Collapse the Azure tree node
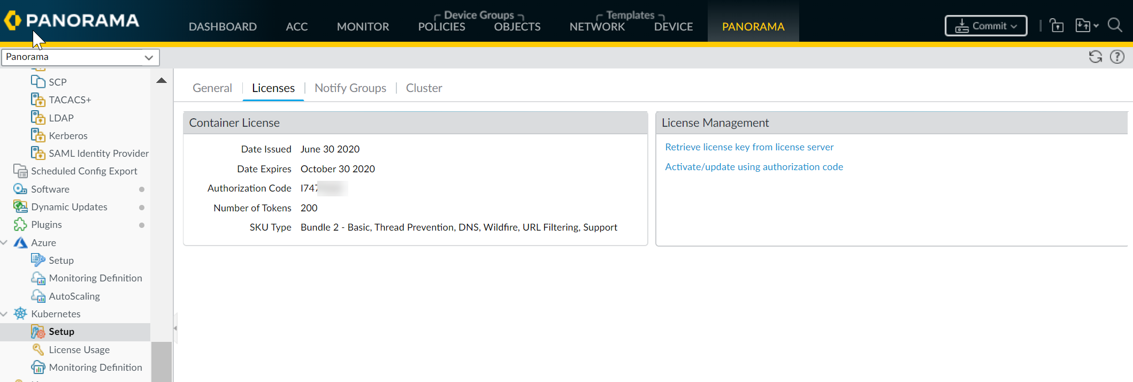Viewport: 1133px width, 382px height. click(x=4, y=242)
